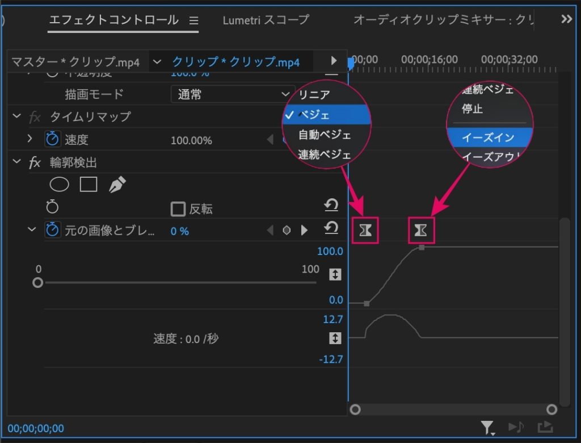
Task: Click the 速度 : 0.0 /秒 velocity text
Action: 186,338
